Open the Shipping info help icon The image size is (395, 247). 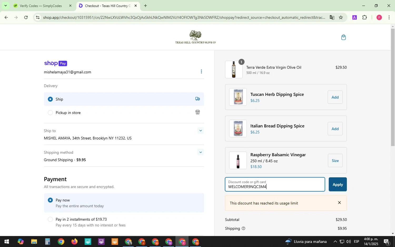point(243,228)
